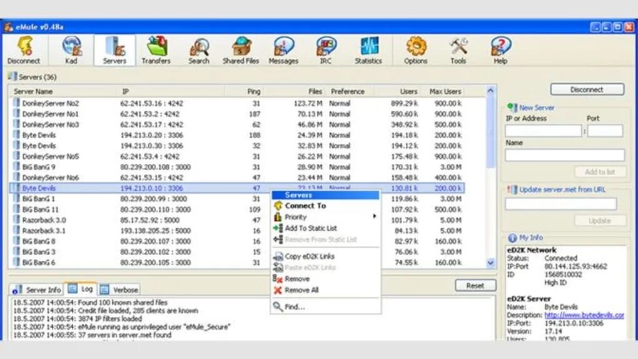Select the BiG BanG 11 server row

coord(237,210)
